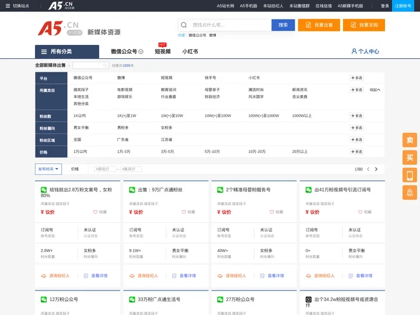
Task: Open the 发布时间 sort dropdown
Action: (x=48, y=169)
